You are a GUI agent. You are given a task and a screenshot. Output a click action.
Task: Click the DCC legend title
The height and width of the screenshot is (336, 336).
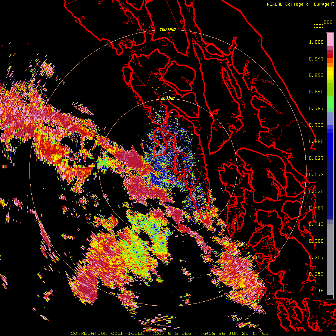click(x=328, y=22)
